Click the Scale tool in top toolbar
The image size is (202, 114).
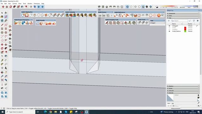(x=18, y=7)
